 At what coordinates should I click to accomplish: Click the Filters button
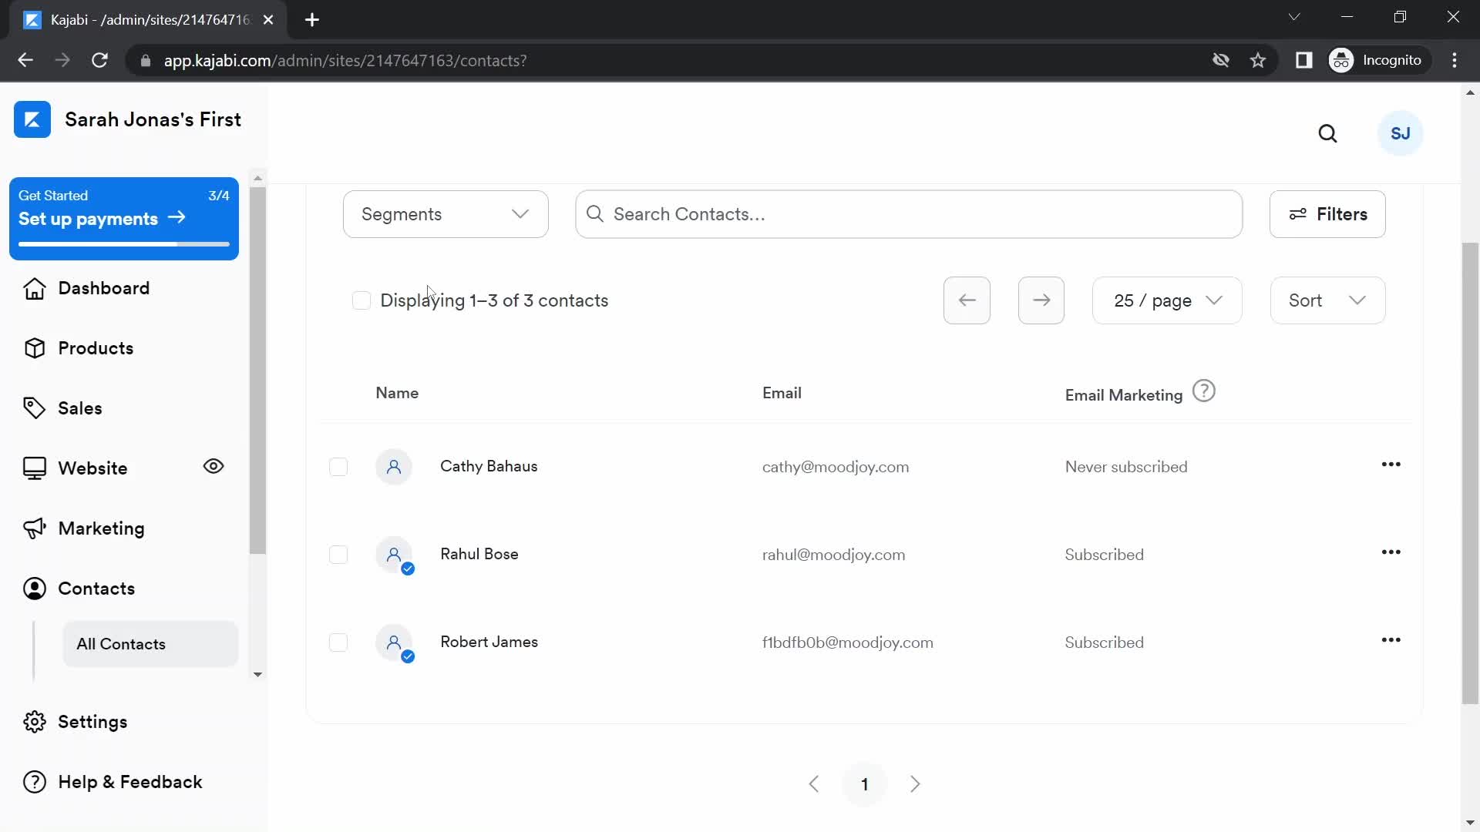tap(1329, 213)
